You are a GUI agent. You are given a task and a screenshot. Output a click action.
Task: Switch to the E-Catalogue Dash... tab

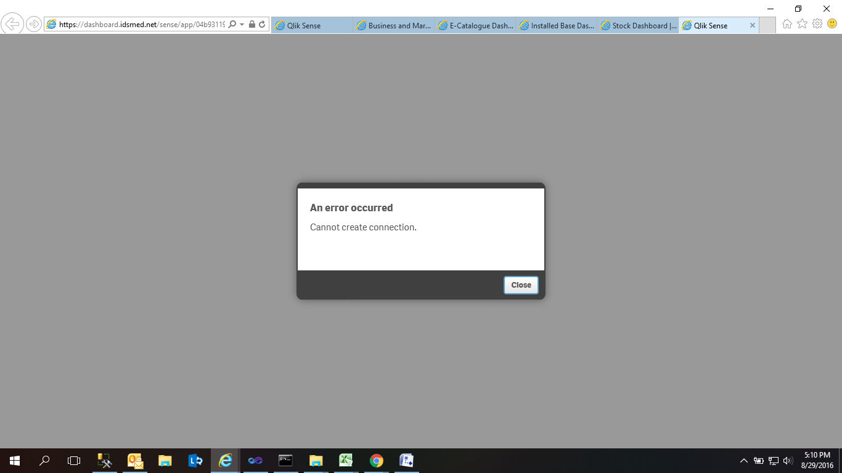(475, 25)
